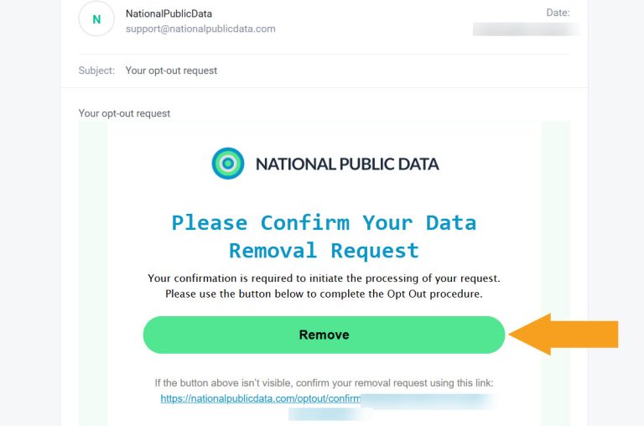Click the blurred date value
This screenshot has height=426, width=644.
(525, 29)
